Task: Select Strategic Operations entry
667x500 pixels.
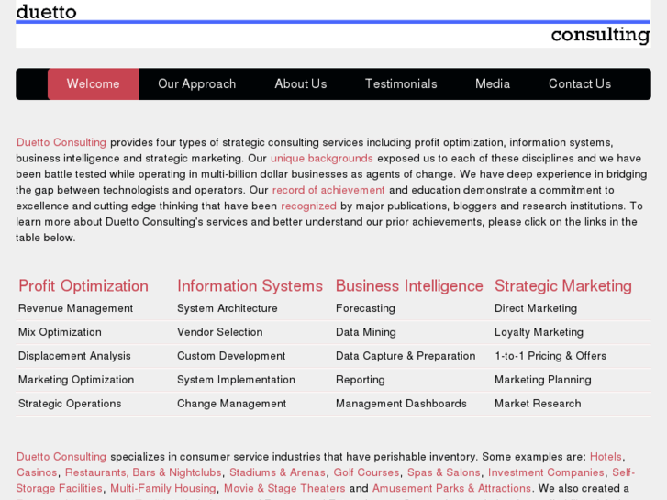Action: (x=70, y=404)
